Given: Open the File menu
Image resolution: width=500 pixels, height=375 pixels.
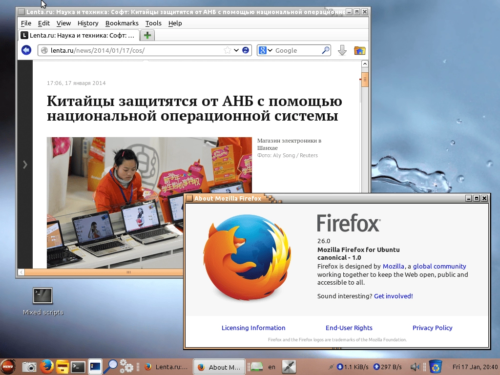Looking at the screenshot, I should 26,23.
